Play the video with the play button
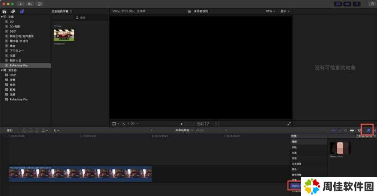Screen dimensions: 377x196 [182, 124]
